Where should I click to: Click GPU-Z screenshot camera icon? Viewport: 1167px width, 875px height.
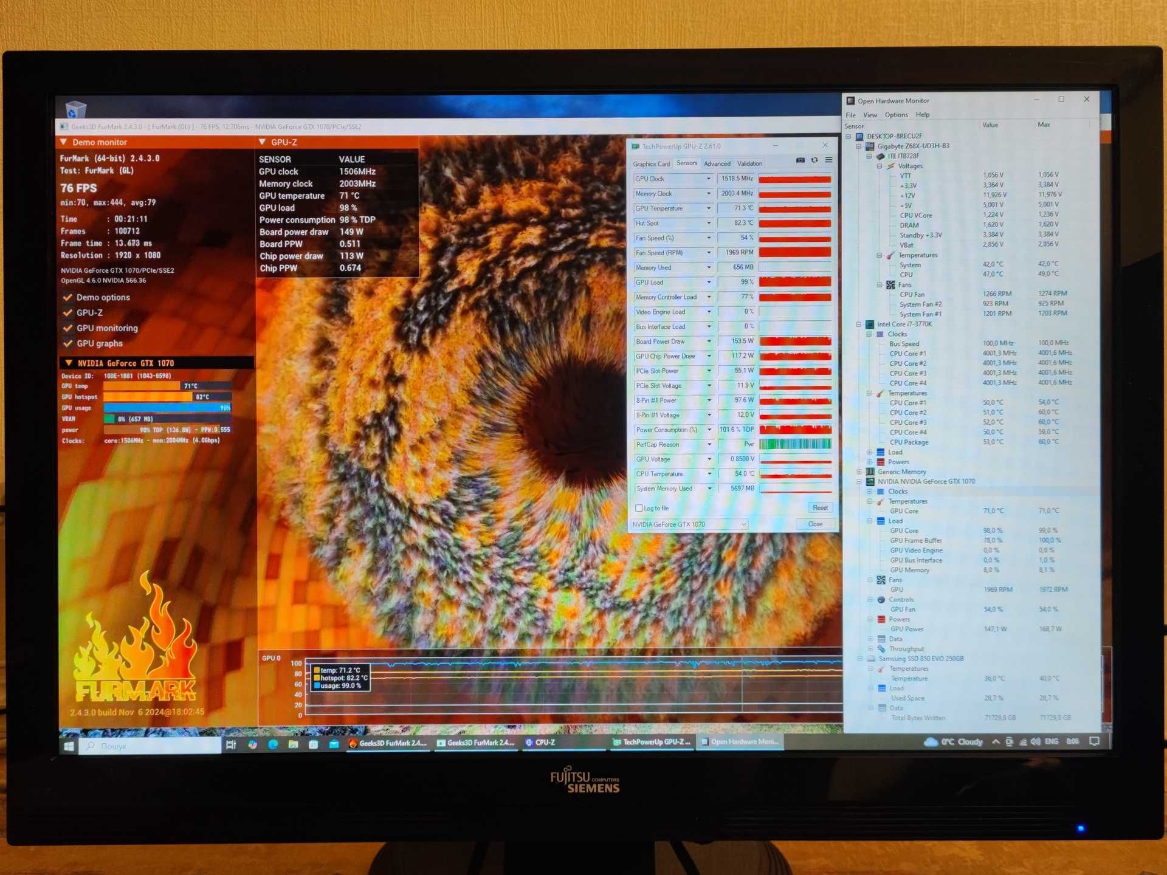click(800, 160)
